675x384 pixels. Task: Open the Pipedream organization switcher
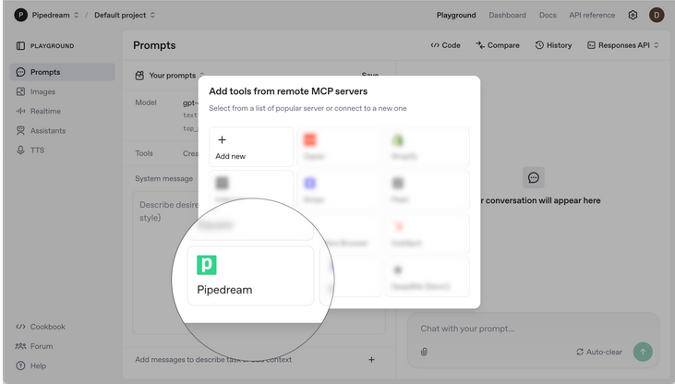[55, 15]
